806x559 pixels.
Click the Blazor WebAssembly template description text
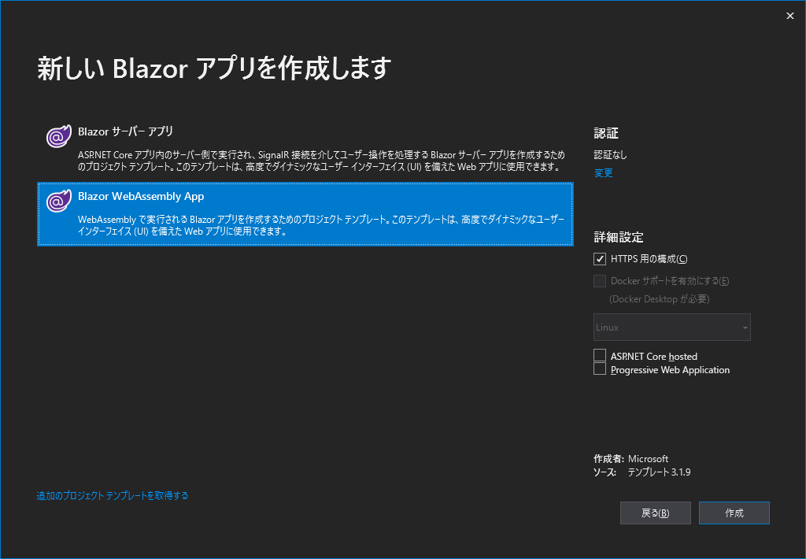pos(321,225)
